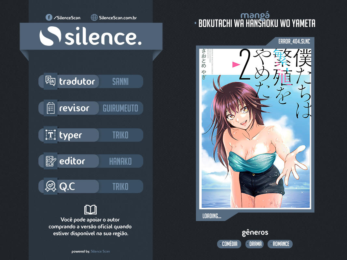Click the ERROR_404.SLNC label
The width and height of the screenshot is (347, 260).
(294, 41)
